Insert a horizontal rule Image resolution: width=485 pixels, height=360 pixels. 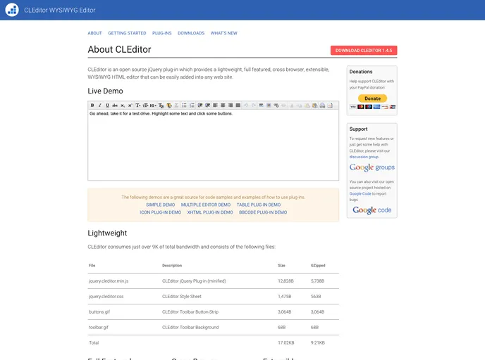tap(261, 105)
